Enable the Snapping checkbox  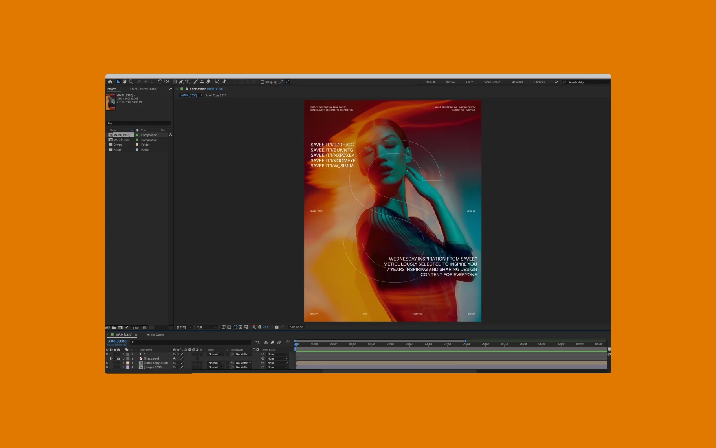[262, 82]
